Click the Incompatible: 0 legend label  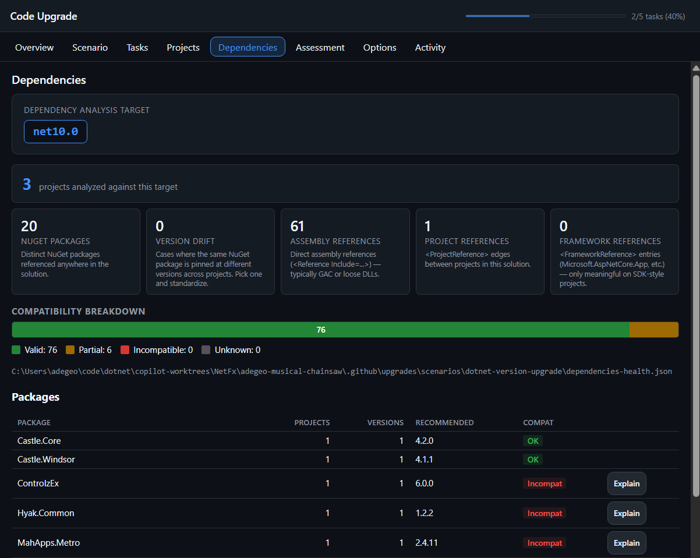point(163,350)
